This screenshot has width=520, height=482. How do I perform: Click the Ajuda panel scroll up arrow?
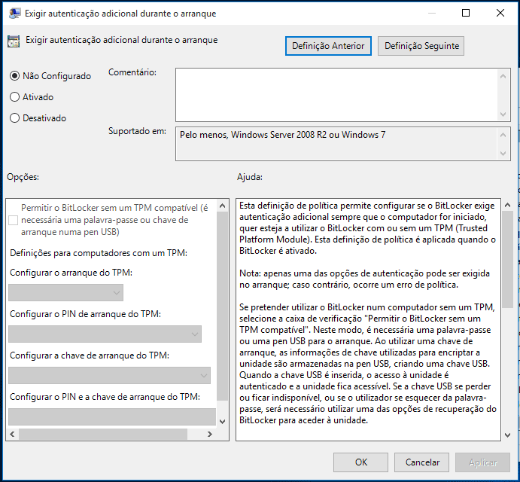[507, 205]
